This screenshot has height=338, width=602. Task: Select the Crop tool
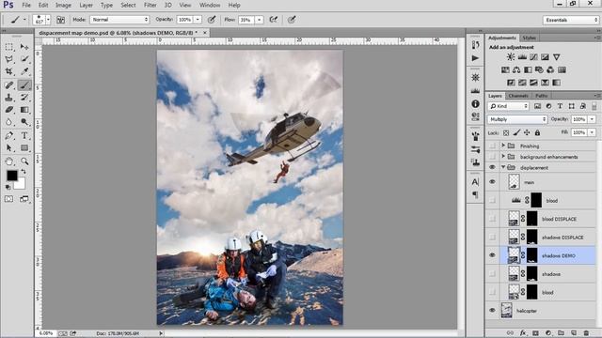(9, 71)
